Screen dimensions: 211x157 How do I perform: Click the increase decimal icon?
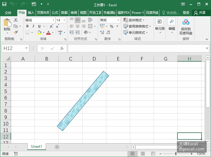pos(102,32)
